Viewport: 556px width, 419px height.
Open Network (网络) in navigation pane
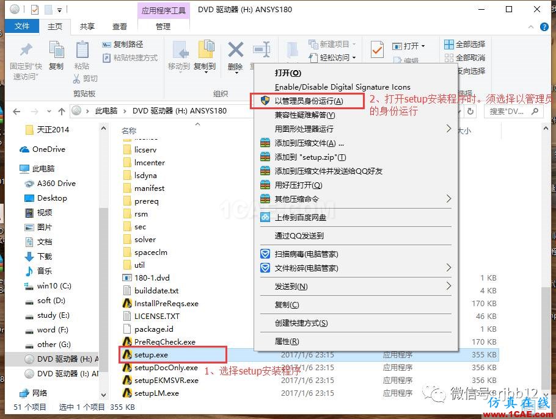34,393
